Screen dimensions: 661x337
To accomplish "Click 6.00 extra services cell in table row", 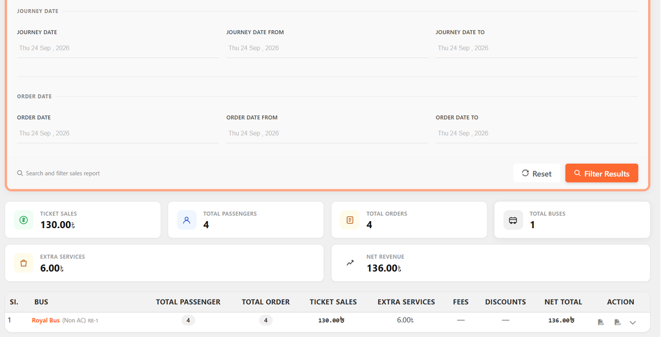I will point(405,321).
